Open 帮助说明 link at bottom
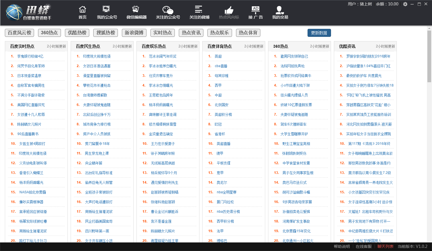Viewport: 432px width, 251px height. [342, 246]
